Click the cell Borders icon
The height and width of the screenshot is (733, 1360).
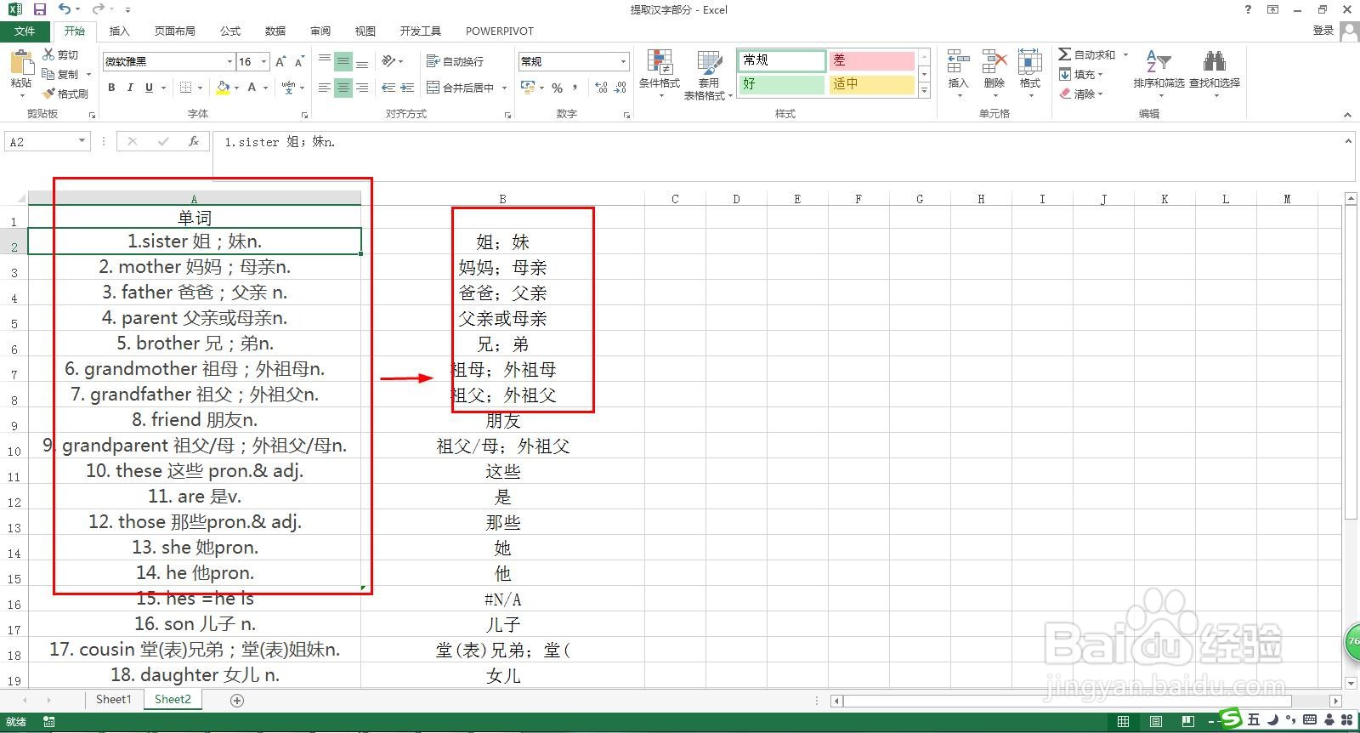tap(186, 87)
